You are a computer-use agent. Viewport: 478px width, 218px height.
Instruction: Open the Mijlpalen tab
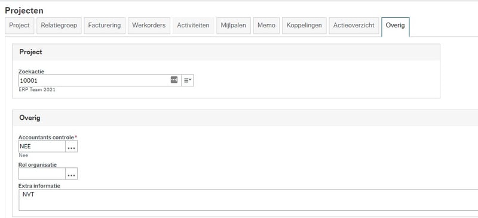pyautogui.click(x=234, y=26)
